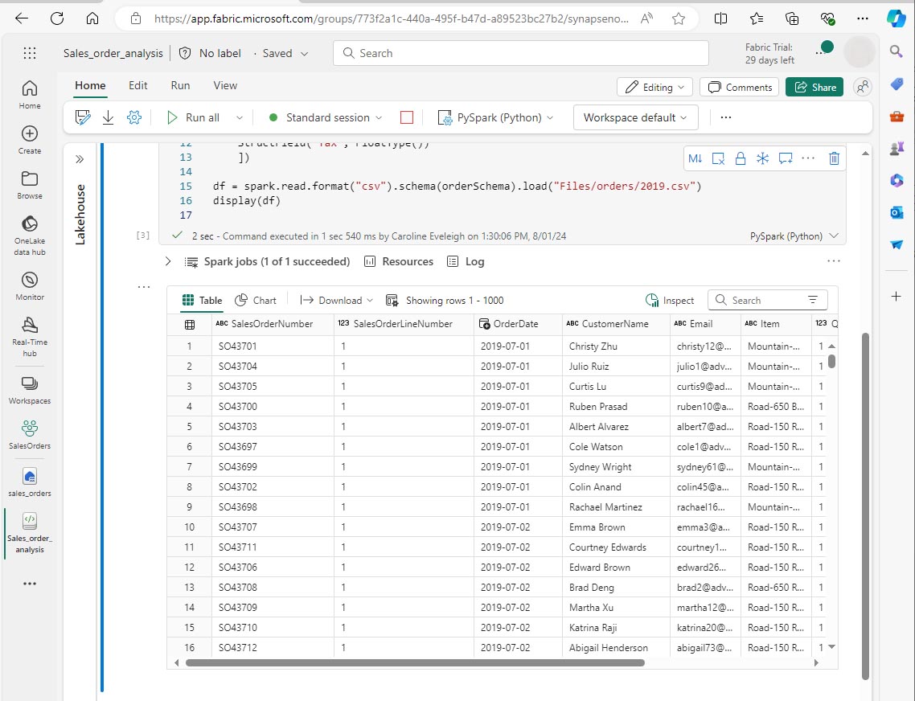The width and height of the screenshot is (915, 701).
Task: Click the Inspect button
Action: pos(669,300)
